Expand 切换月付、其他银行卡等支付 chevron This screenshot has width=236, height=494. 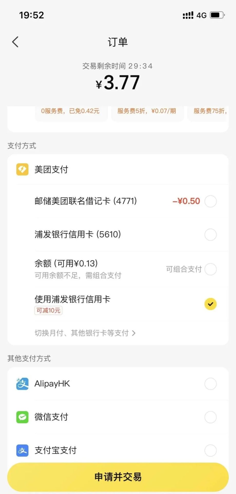pyautogui.click(x=134, y=333)
